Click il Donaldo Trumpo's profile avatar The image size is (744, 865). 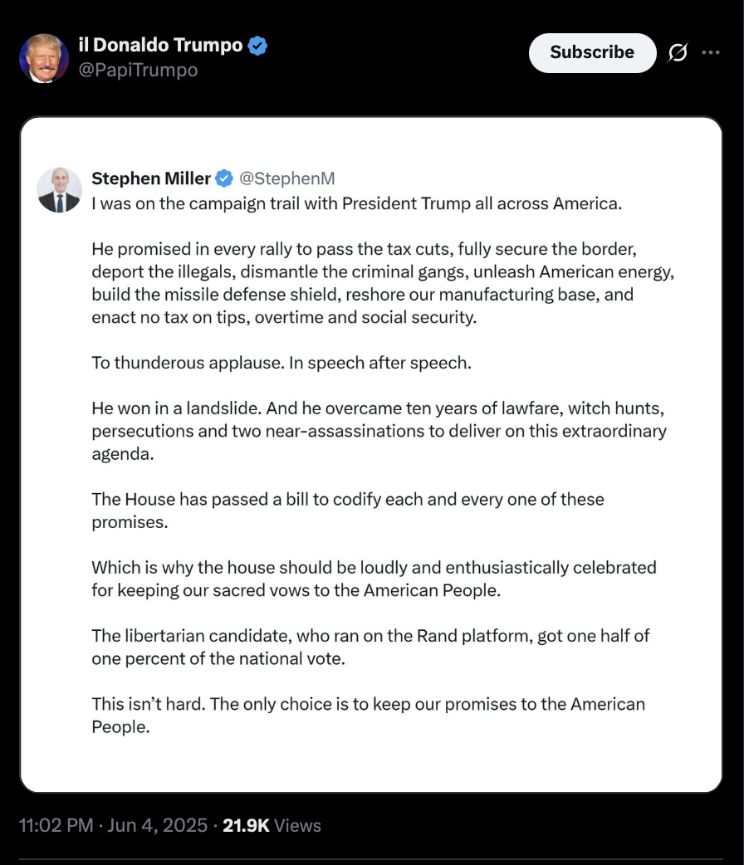(x=44, y=58)
